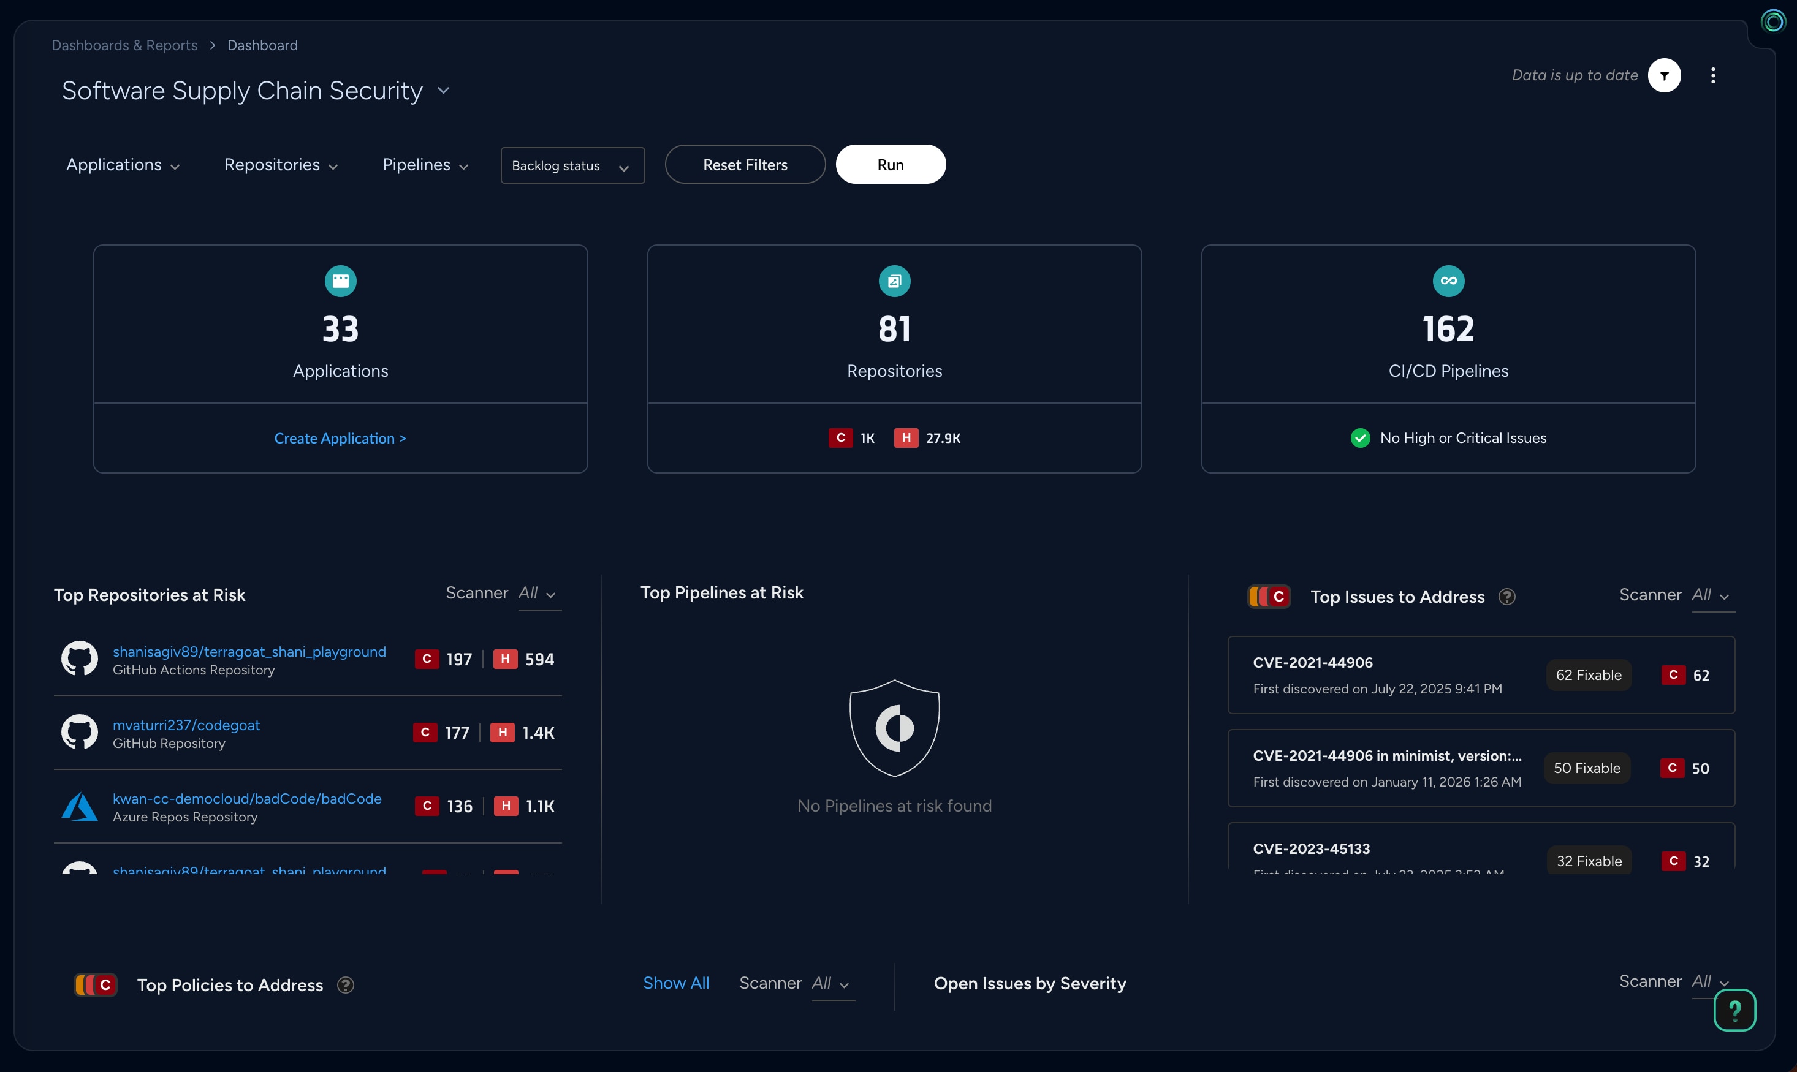Click the critical severity badge showing 1K
This screenshot has width=1797, height=1072.
[840, 438]
